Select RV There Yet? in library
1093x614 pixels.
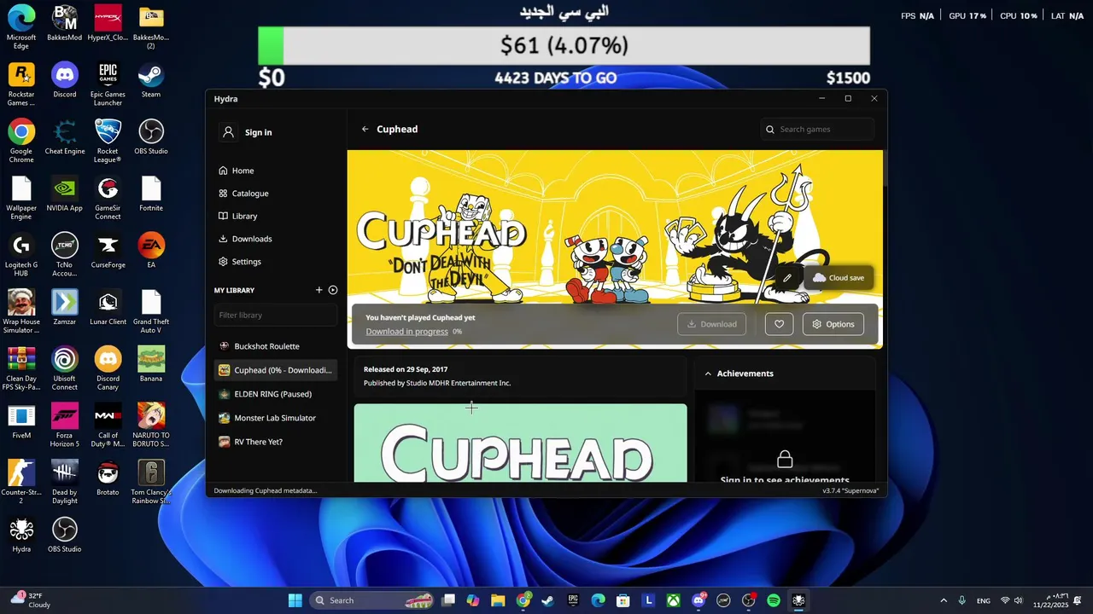(x=275, y=442)
